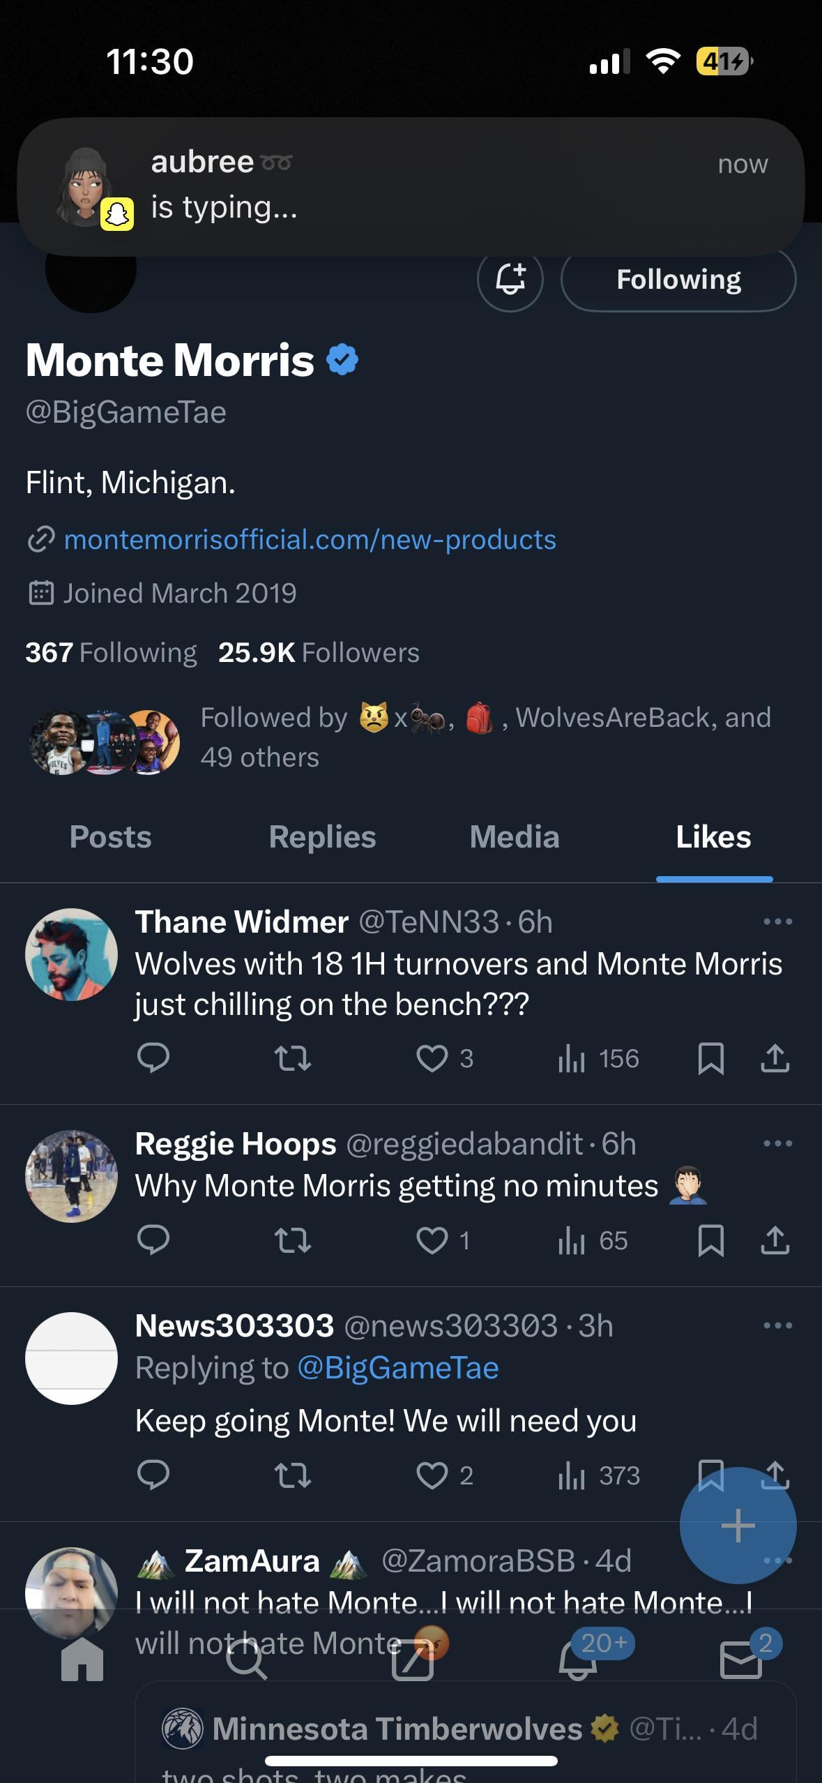Open the Media tab
This screenshot has width=822, height=1783.
515,837
